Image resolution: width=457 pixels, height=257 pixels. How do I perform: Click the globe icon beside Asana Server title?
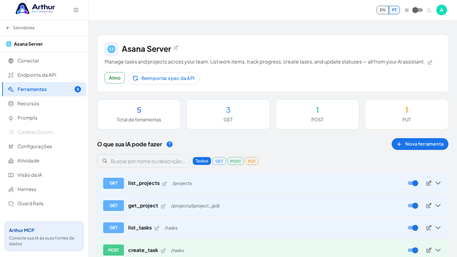pos(111,49)
